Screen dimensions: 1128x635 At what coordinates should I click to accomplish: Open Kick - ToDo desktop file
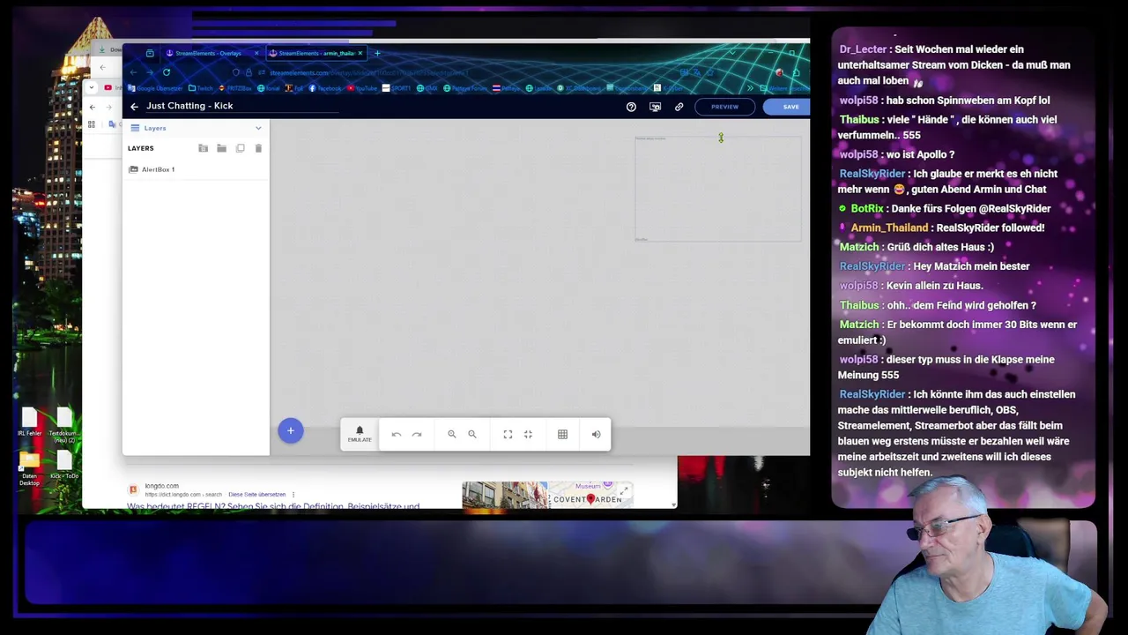coord(63,465)
